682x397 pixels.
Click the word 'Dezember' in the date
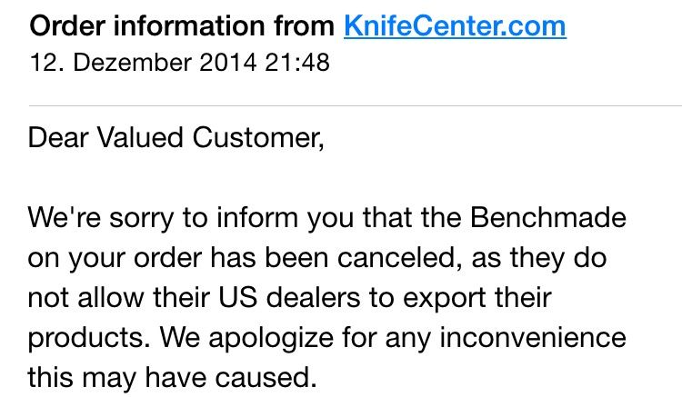[132, 62]
